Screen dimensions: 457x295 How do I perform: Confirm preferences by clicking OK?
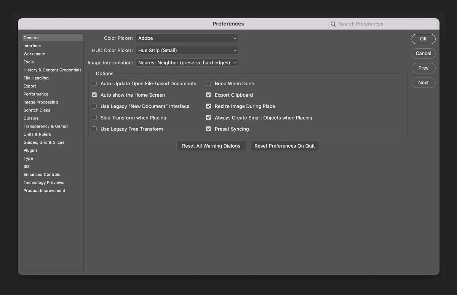(x=423, y=39)
